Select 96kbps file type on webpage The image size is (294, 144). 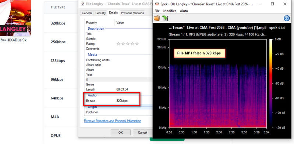57,80
